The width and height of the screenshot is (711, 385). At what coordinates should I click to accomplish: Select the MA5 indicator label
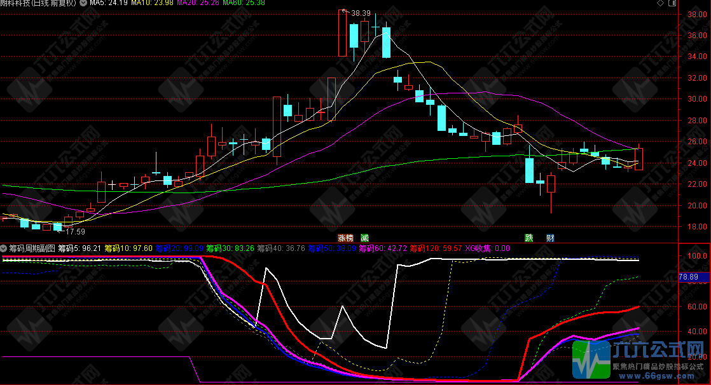coord(108,3)
